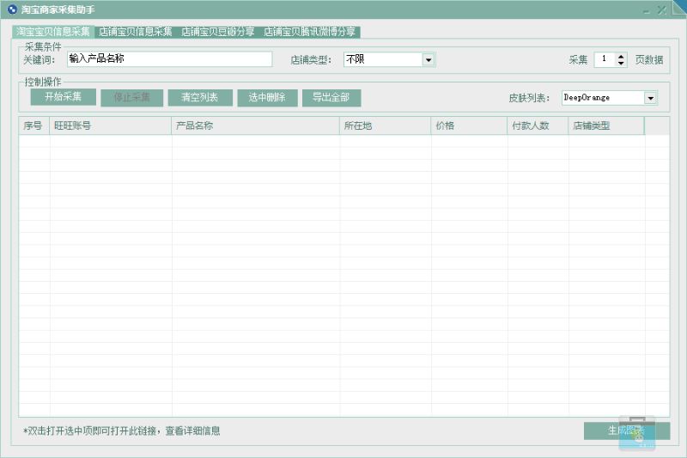Expand the 店铺类型 dropdown showing 不限
The width and height of the screenshot is (687, 458).
point(428,59)
